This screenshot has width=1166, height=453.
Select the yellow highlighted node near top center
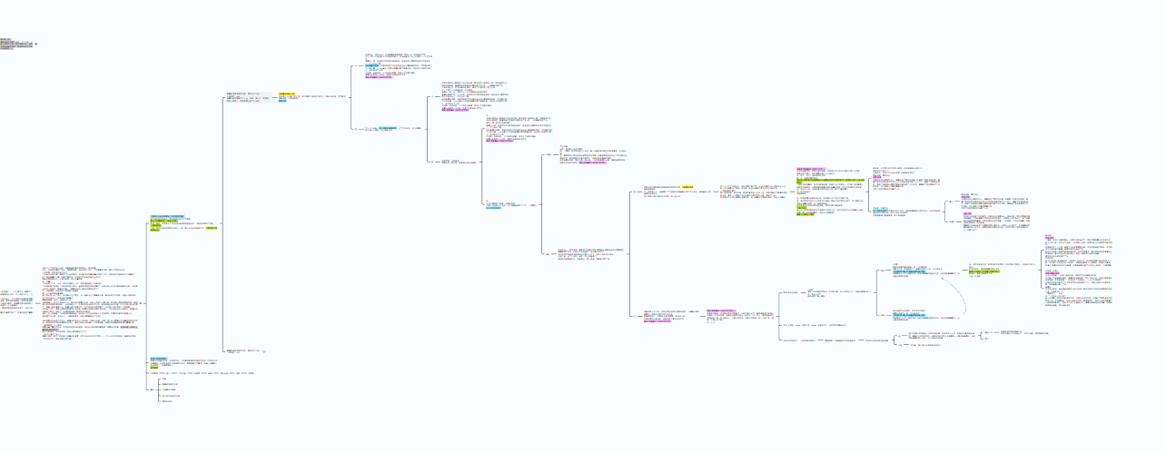pos(287,94)
